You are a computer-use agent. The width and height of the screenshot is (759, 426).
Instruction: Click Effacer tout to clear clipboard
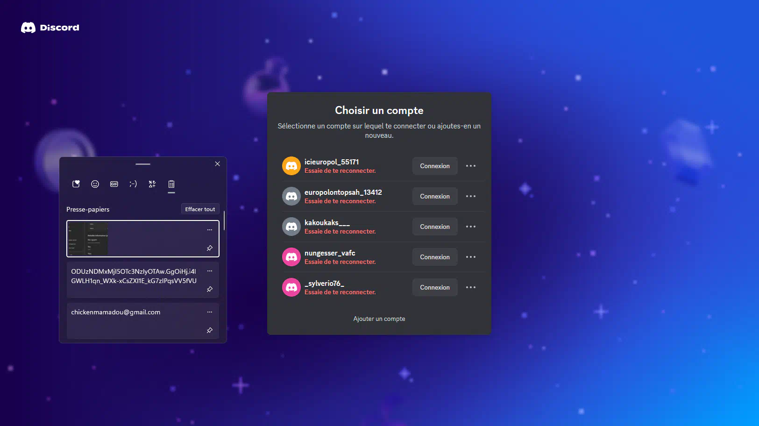200,209
